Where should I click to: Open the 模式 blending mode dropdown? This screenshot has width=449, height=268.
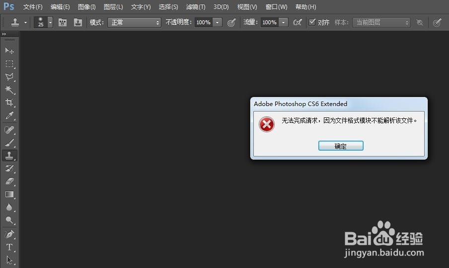pos(134,22)
